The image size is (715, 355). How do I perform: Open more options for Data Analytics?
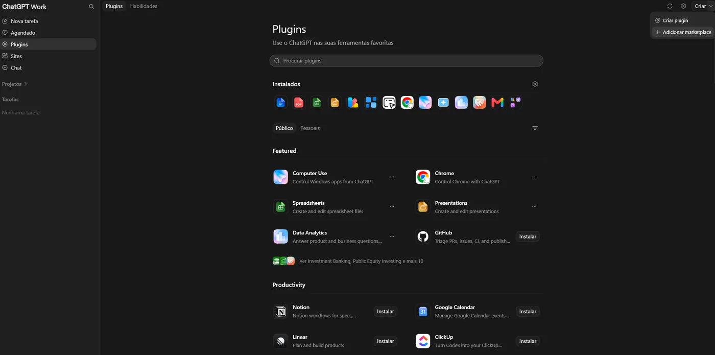pos(392,236)
